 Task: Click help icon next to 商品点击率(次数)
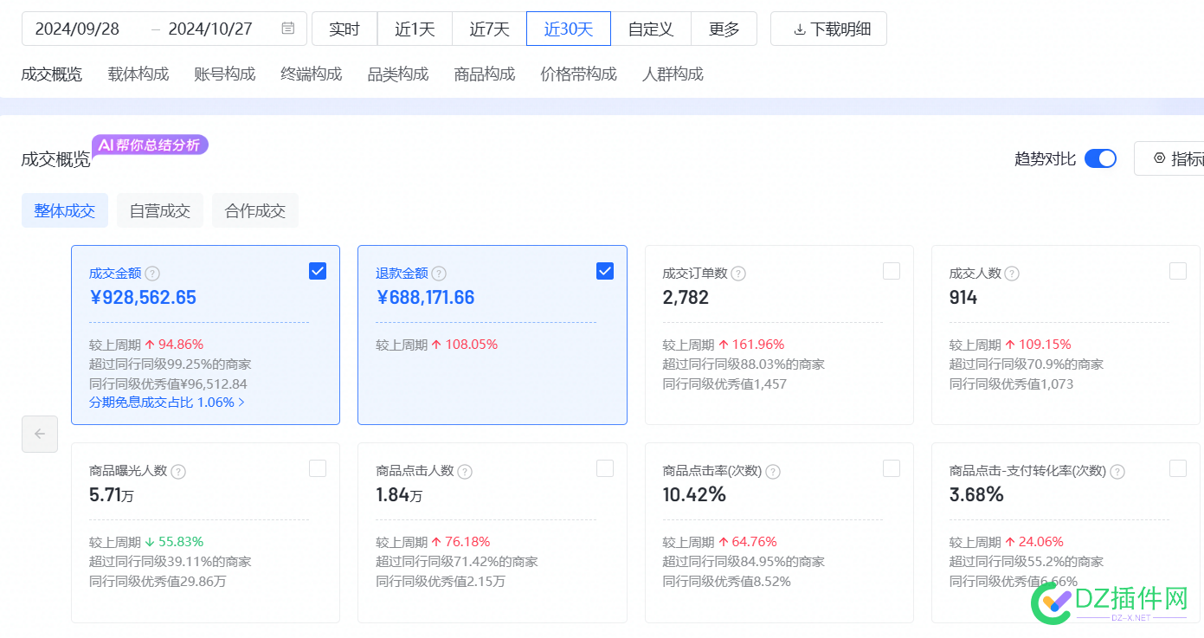pyautogui.click(x=773, y=472)
